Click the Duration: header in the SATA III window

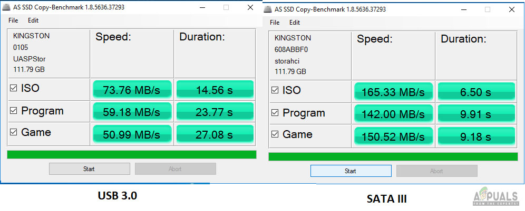click(463, 39)
